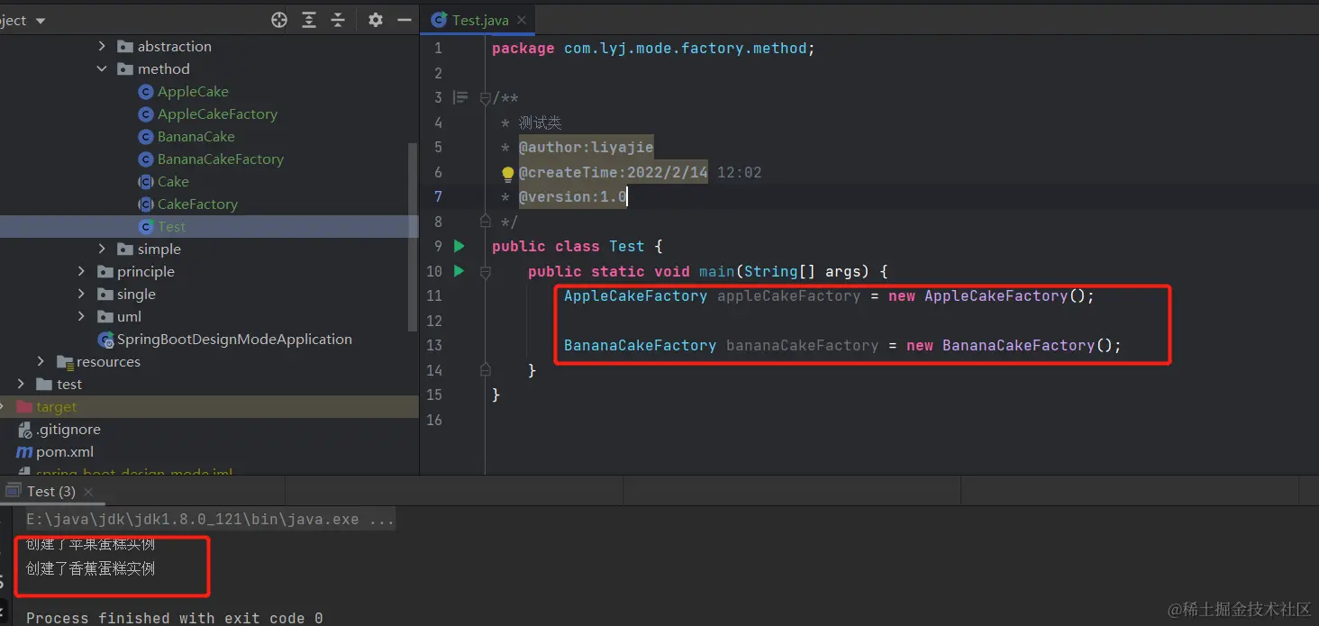The image size is (1319, 626).
Task: Open the Project view dropdown arrow
Action: 41,21
